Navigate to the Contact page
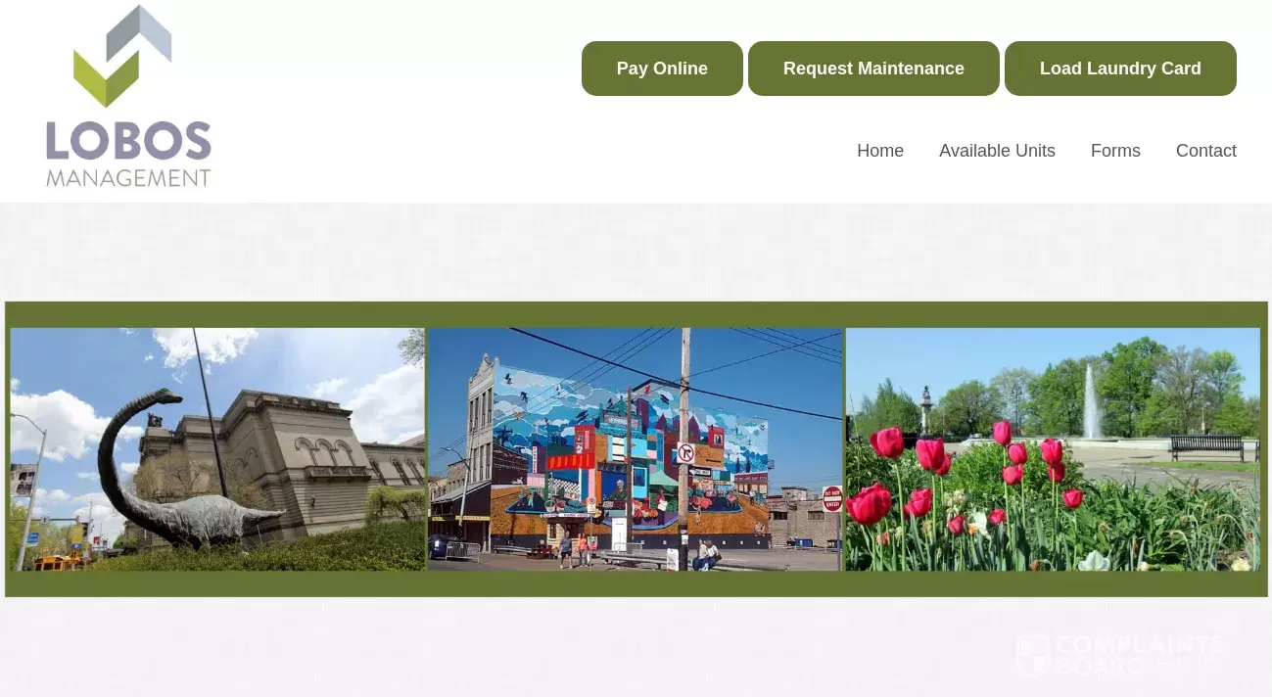Viewport: 1272px width, 697px height. pyautogui.click(x=1206, y=151)
